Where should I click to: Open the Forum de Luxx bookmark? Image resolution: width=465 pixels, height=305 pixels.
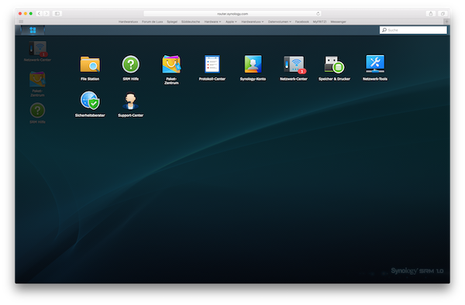point(152,22)
